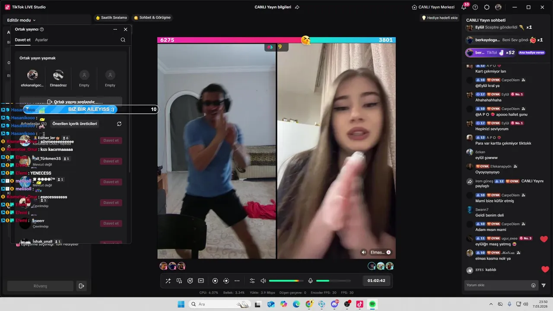Click the irem güneş share arrow icon
This screenshot has width=553, height=311.
click(x=470, y=182)
